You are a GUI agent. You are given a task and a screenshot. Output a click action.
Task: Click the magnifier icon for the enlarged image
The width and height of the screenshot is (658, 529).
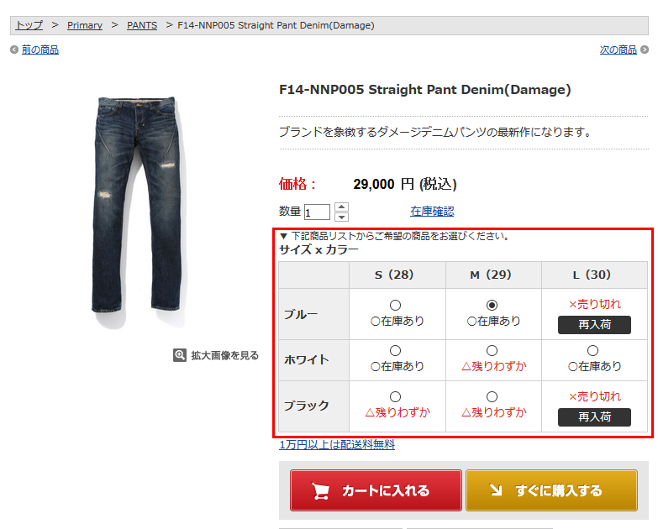click(x=180, y=355)
